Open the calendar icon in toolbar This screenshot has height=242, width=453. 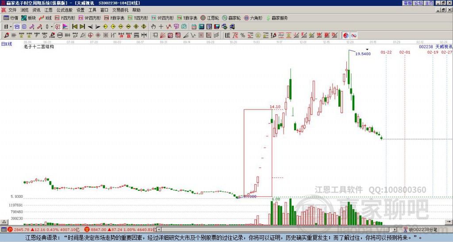194,26
